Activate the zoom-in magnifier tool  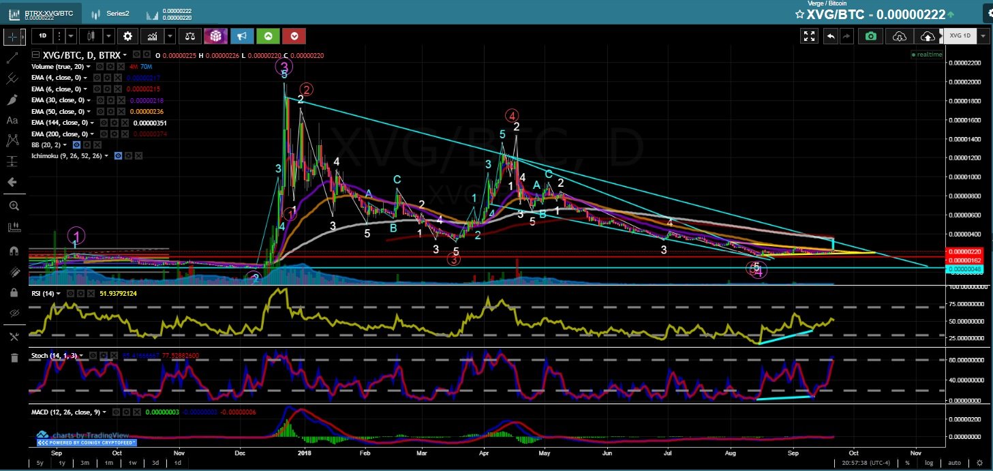click(x=13, y=206)
